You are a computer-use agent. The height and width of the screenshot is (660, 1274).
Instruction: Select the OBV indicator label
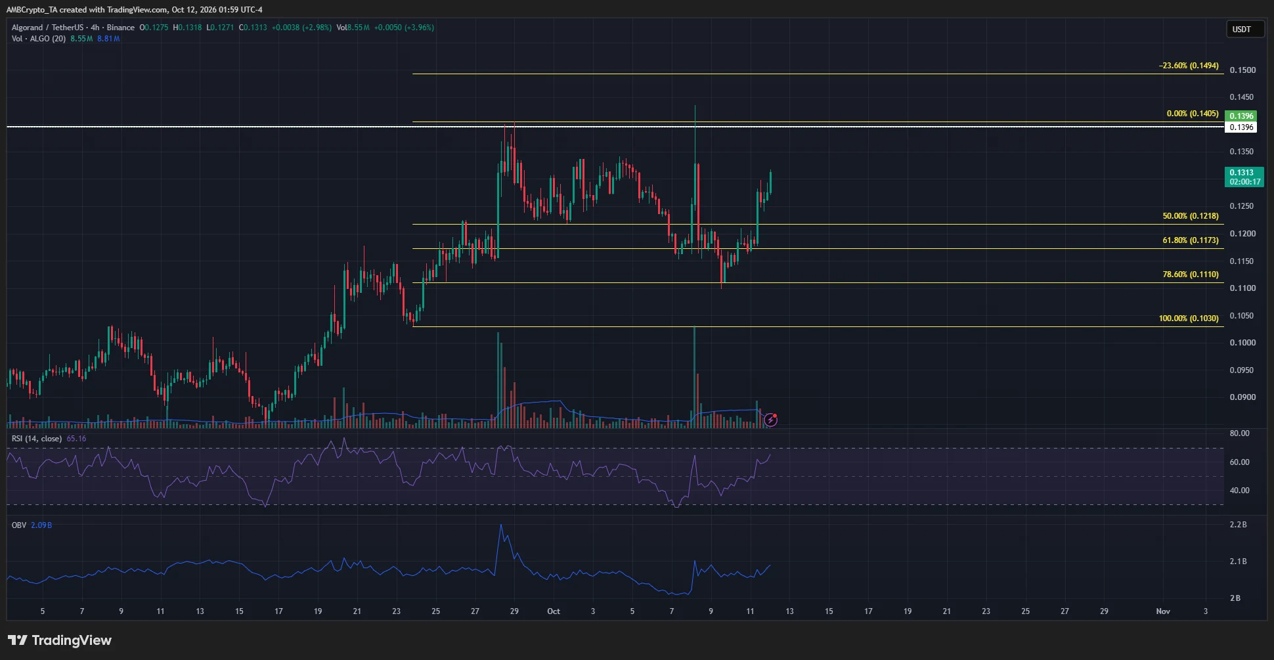19,525
